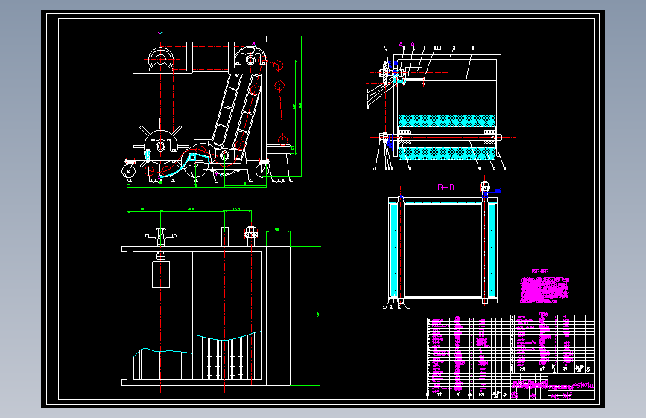Viewport: 646px width, 418px height.
Task: Select the left caster wheel of the frame
Action: [x=129, y=170]
